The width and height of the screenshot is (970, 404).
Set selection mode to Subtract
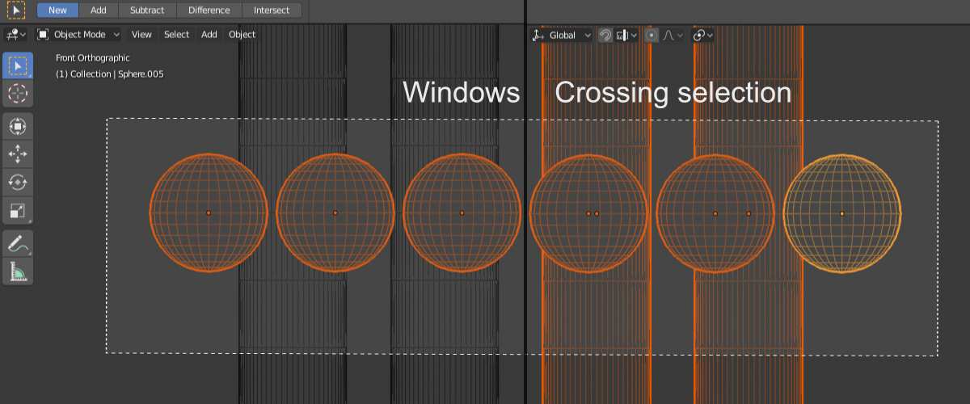coord(147,11)
